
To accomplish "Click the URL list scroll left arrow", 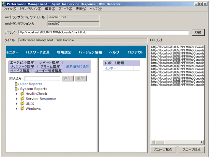I will pos(153,142).
